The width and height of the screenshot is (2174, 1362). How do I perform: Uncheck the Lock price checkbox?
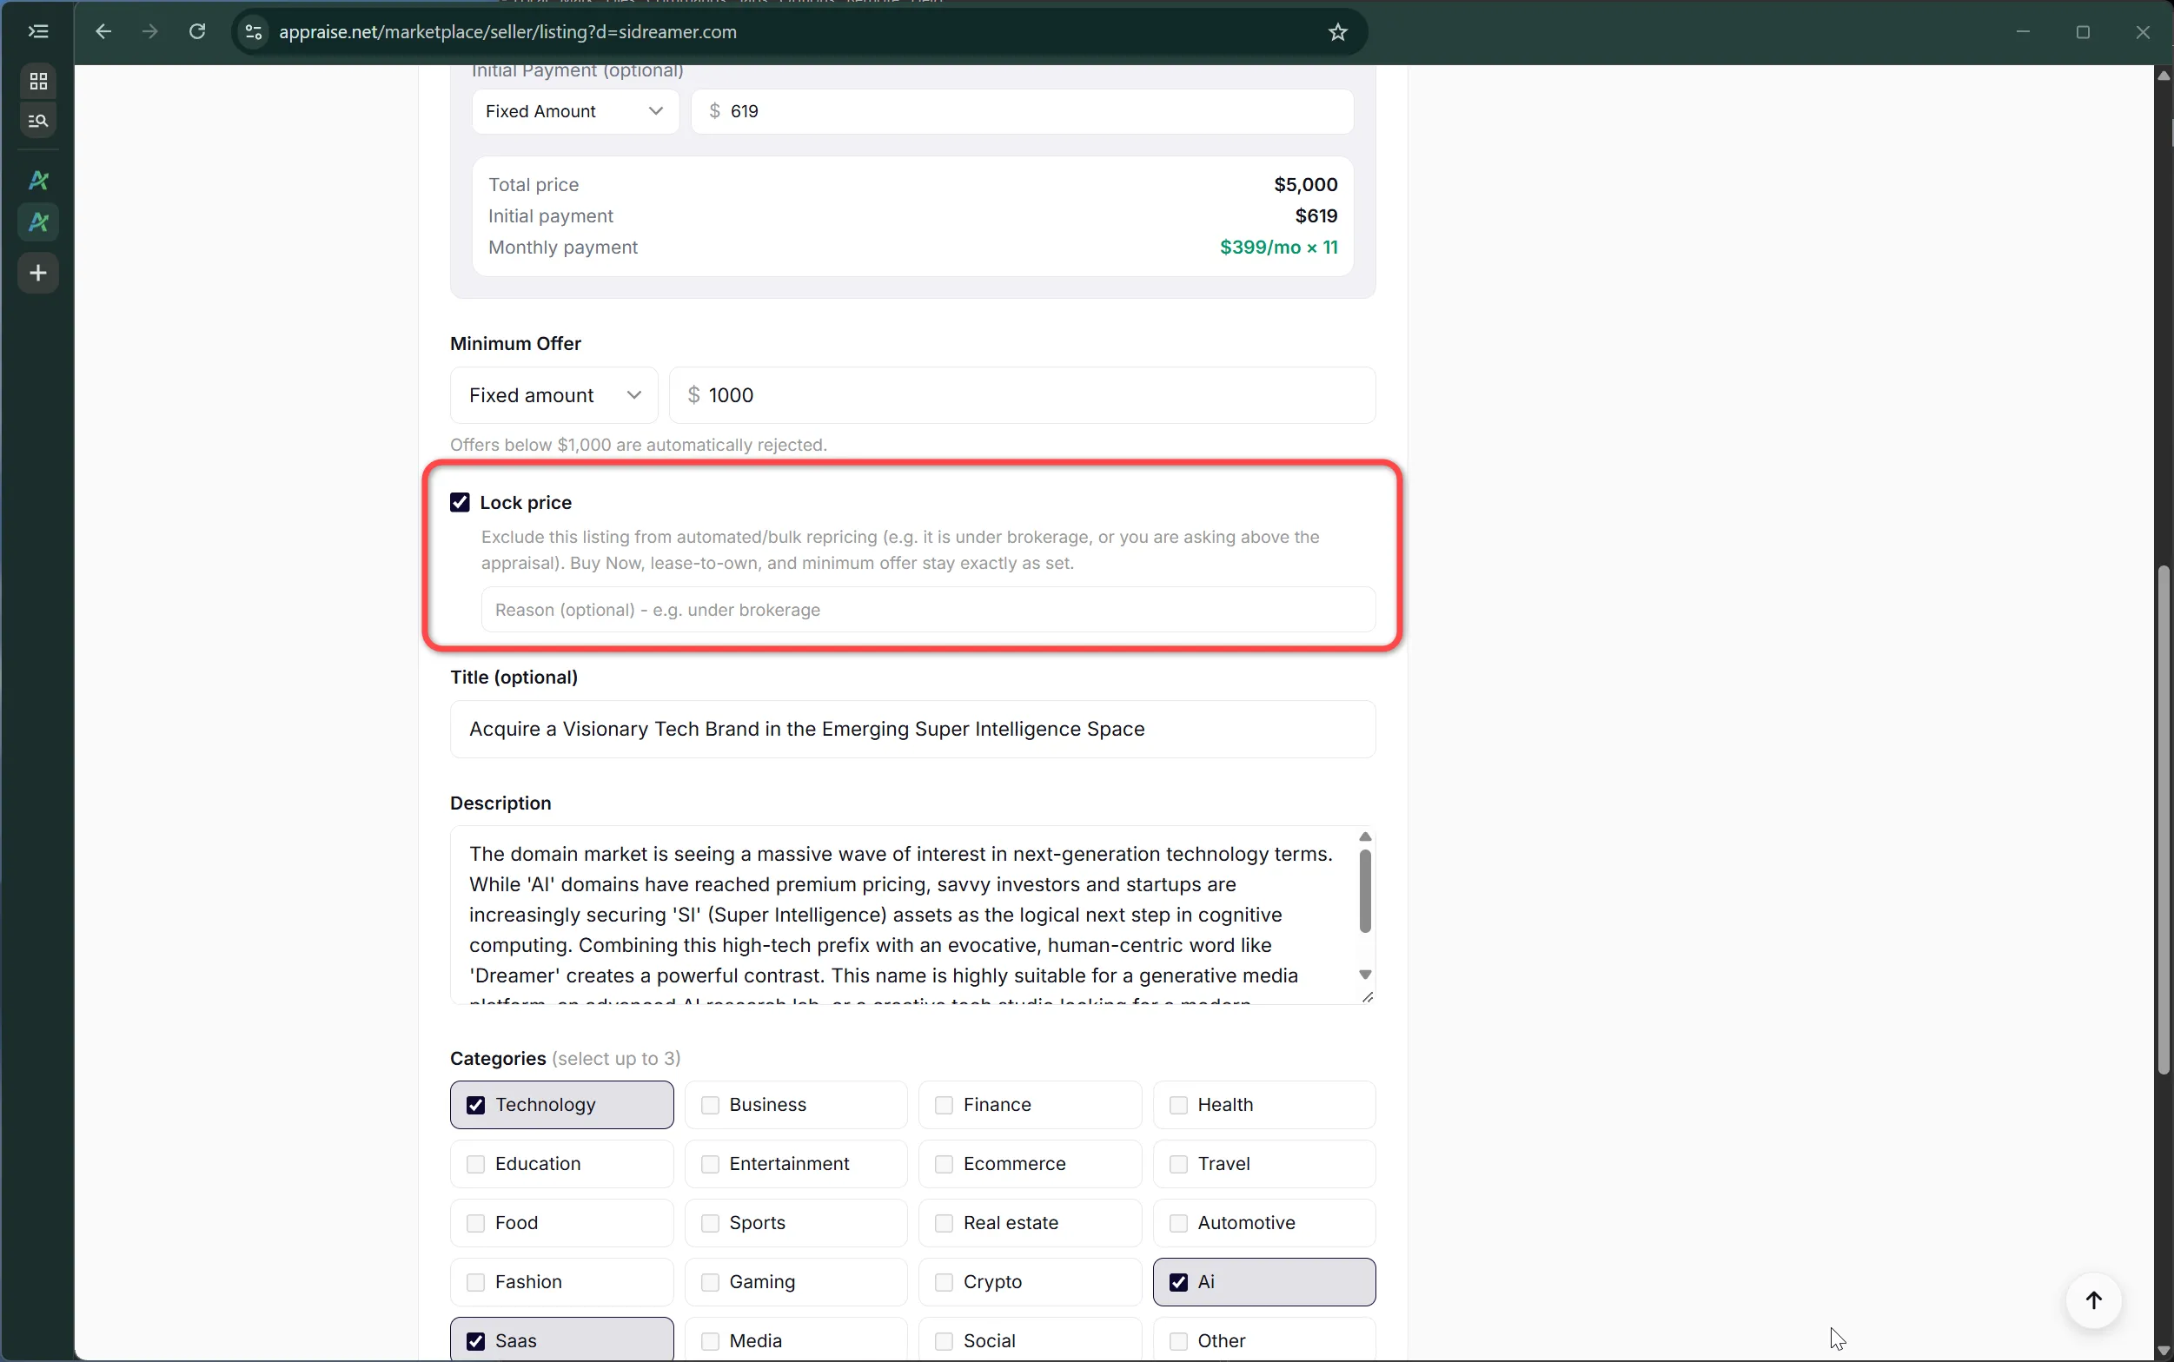[x=461, y=503]
